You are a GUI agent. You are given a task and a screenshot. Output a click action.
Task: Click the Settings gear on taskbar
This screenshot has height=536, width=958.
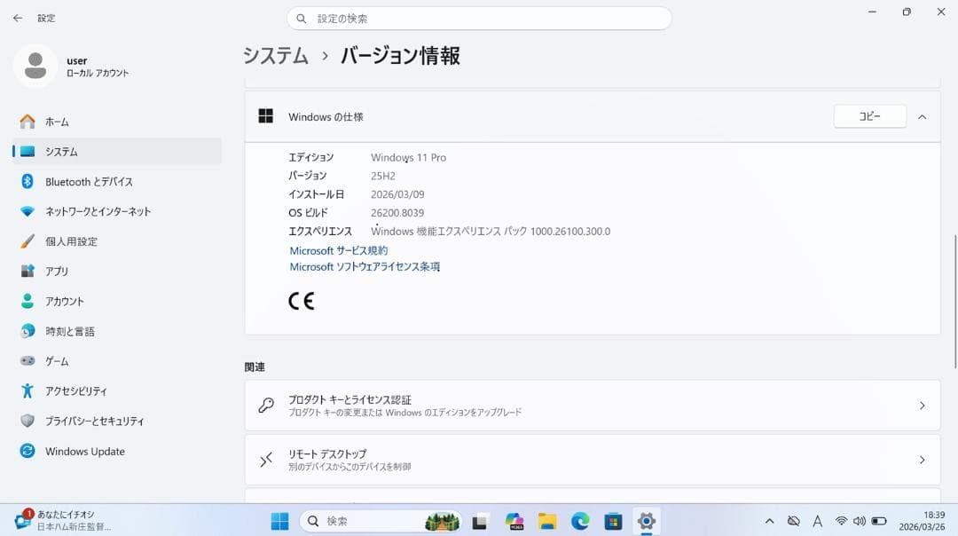pos(646,521)
